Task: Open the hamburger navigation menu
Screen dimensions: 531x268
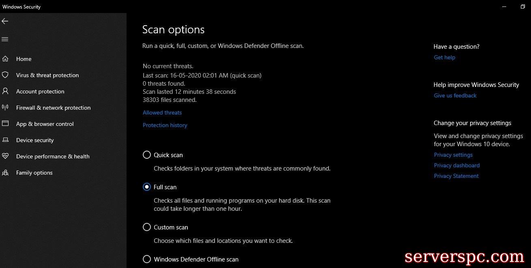Action: (5, 39)
